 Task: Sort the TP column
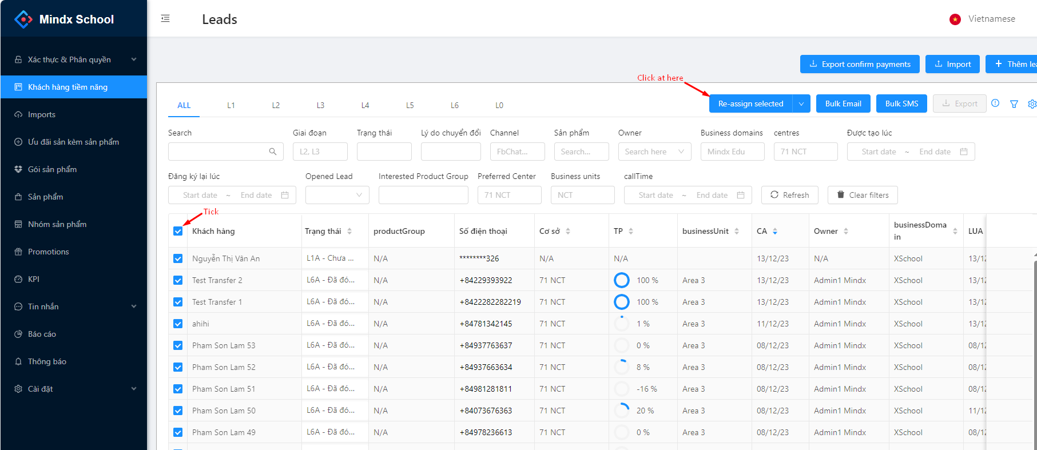click(x=631, y=231)
